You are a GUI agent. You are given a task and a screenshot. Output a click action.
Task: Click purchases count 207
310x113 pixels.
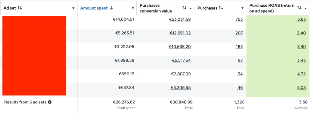pos(239,33)
